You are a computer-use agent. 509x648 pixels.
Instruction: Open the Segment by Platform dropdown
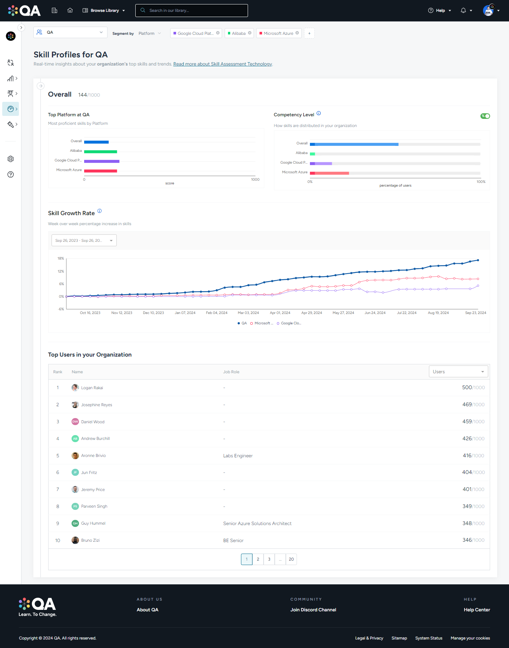tap(150, 33)
